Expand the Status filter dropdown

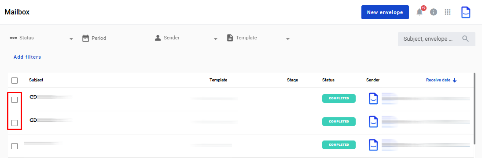pyautogui.click(x=42, y=38)
